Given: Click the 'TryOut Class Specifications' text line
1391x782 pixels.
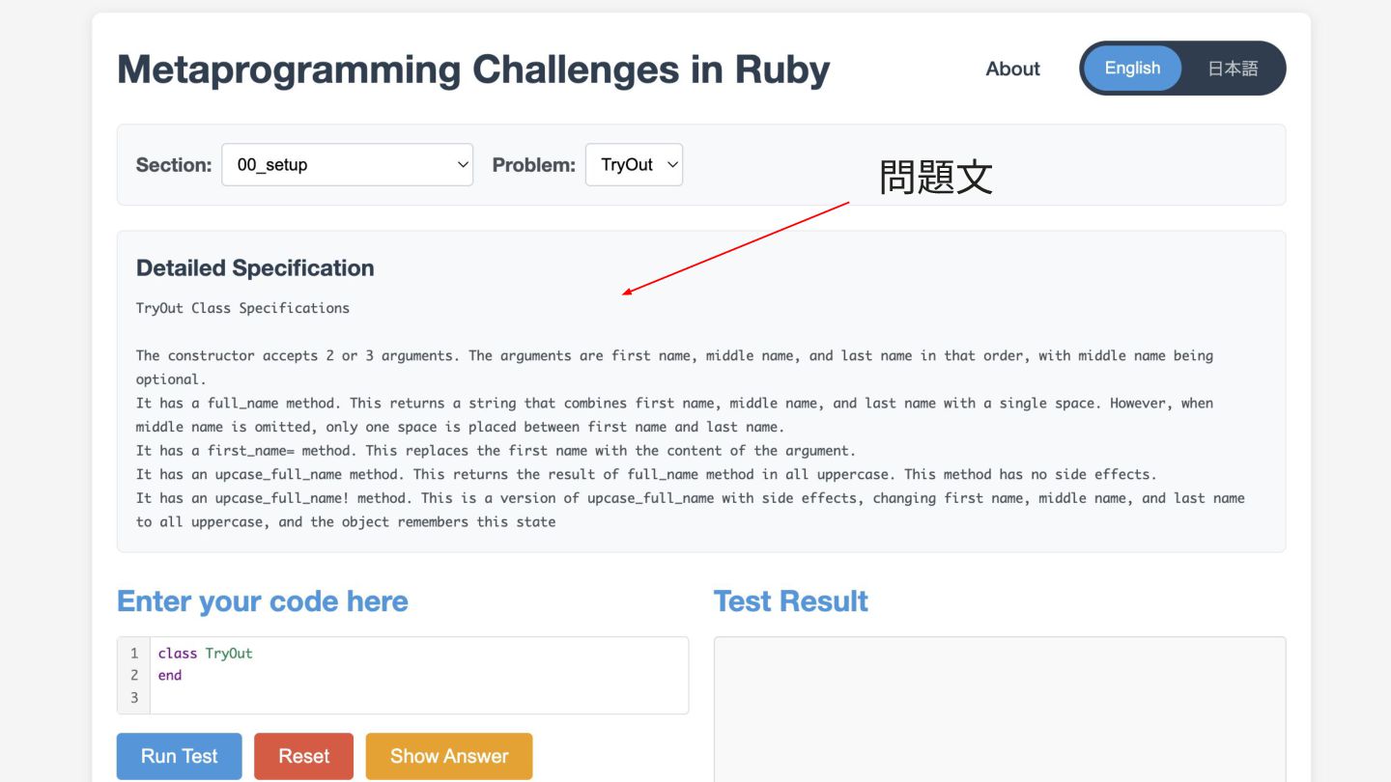Looking at the screenshot, I should coord(242,308).
